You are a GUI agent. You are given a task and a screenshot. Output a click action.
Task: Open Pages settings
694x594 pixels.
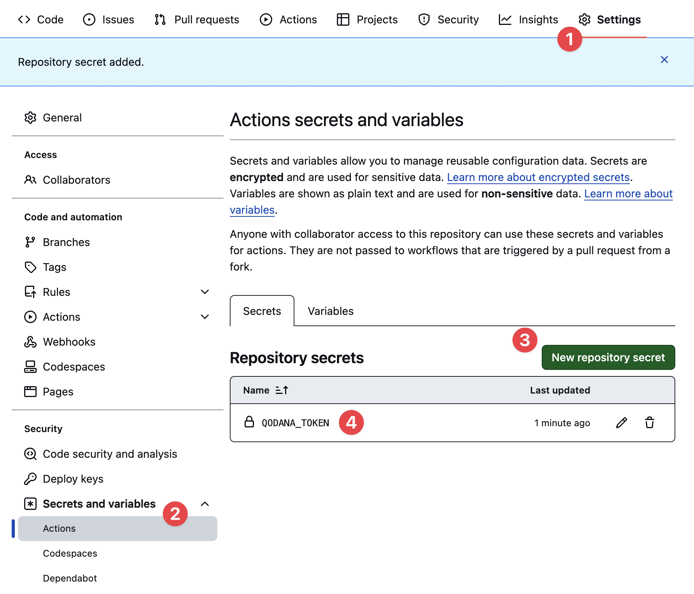click(118, 392)
